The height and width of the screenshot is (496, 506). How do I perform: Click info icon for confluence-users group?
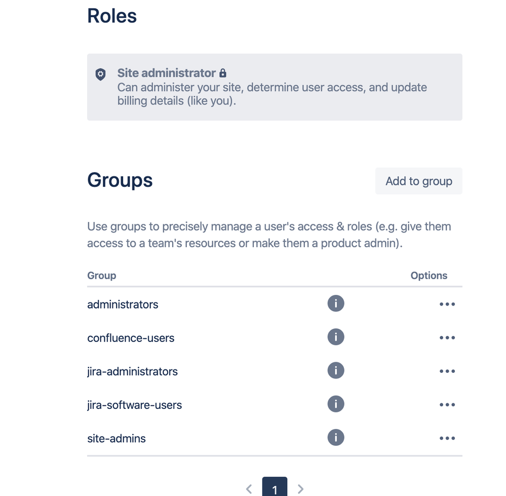coord(336,337)
